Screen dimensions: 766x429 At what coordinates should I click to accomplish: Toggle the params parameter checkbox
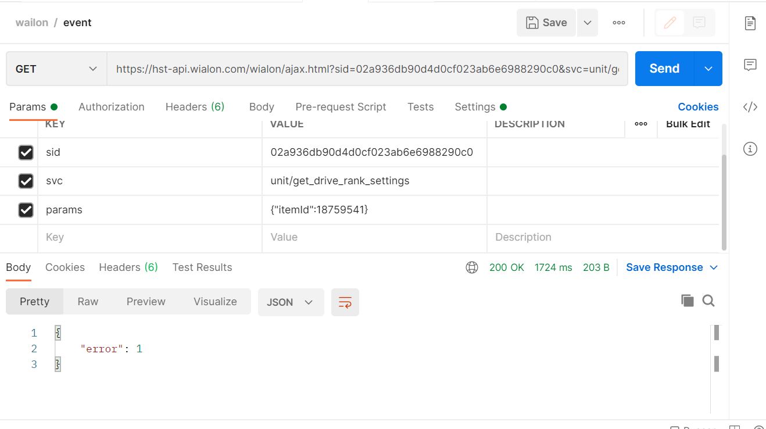(26, 210)
